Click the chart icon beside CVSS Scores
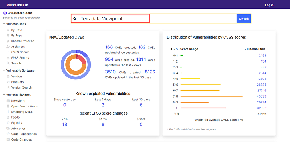The image size is (290, 142). tap(8, 52)
